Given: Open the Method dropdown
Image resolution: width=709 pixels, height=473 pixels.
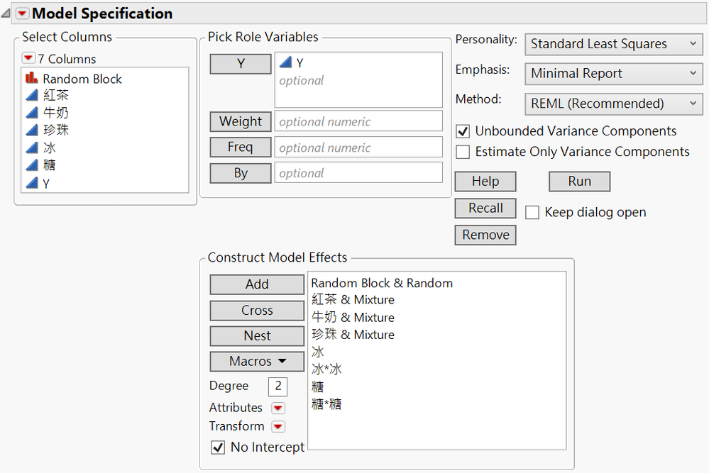Looking at the screenshot, I should click(613, 104).
